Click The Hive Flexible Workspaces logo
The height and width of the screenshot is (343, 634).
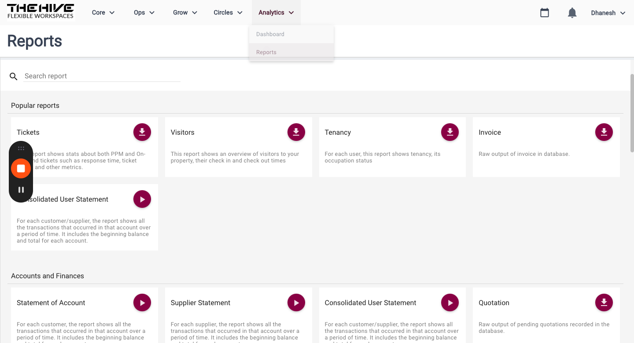41,11
